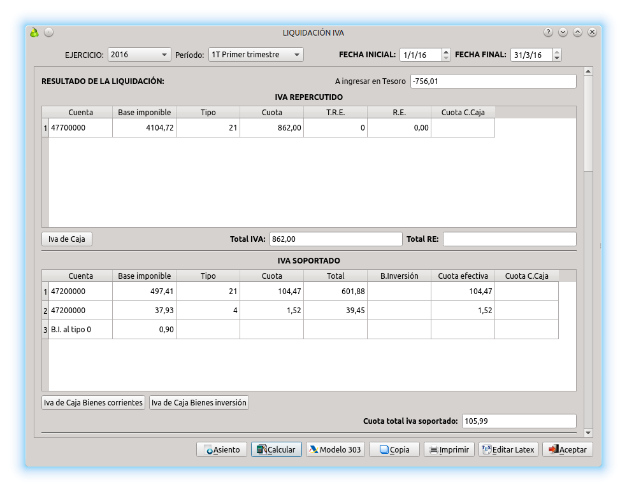Image resolution: width=627 pixels, height=492 pixels.
Task: Click Iva de Caja Bienes inversión
Action: 199,402
